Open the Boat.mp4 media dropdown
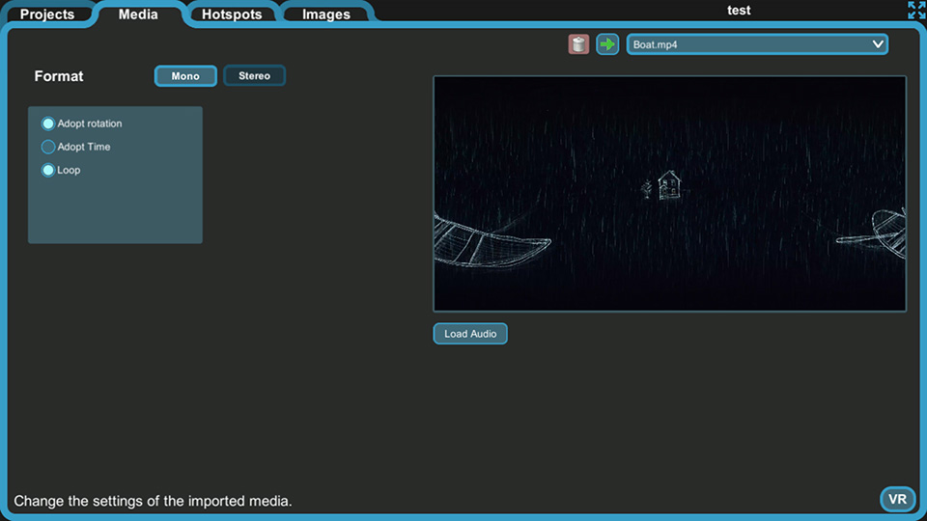The image size is (927, 521). [x=757, y=44]
